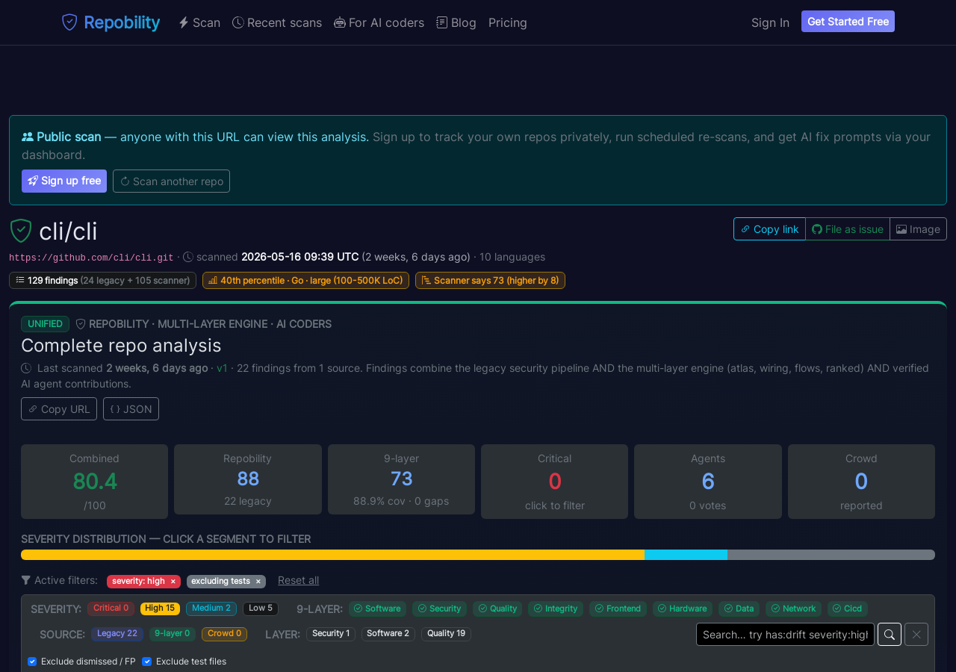The image size is (956, 672).
Task: Click Scan another repo button
Action: [171, 181]
